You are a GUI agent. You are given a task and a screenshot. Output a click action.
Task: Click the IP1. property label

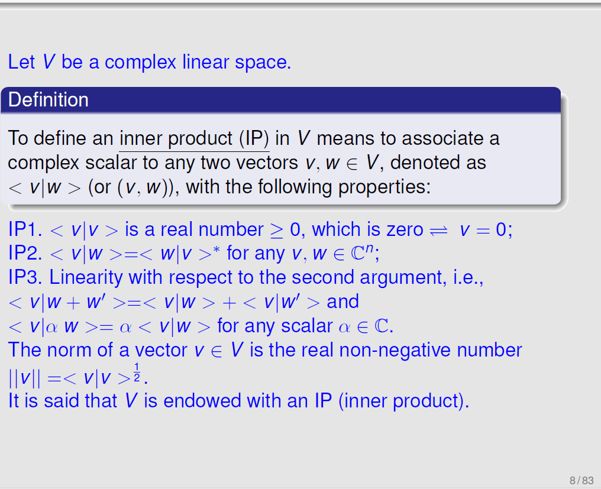pyautogui.click(x=25, y=229)
